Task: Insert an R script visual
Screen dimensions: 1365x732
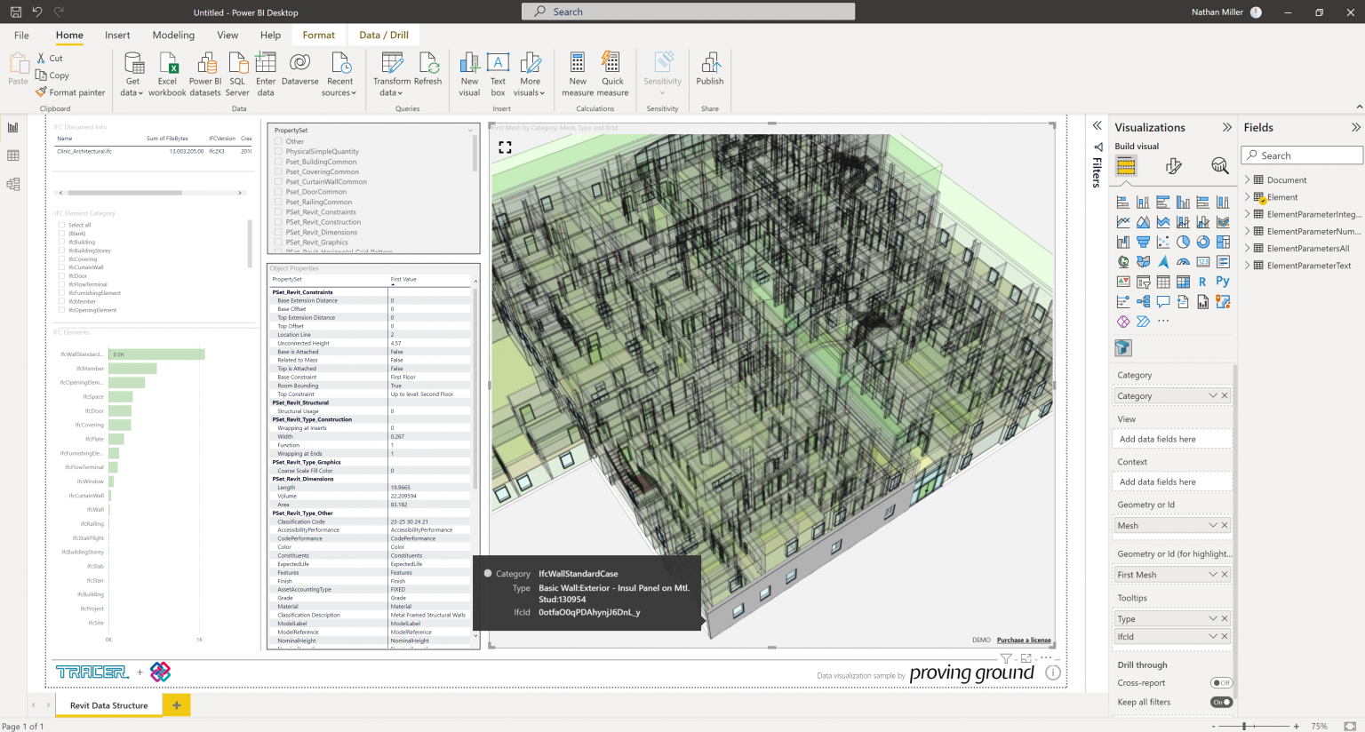Action: (x=1201, y=281)
